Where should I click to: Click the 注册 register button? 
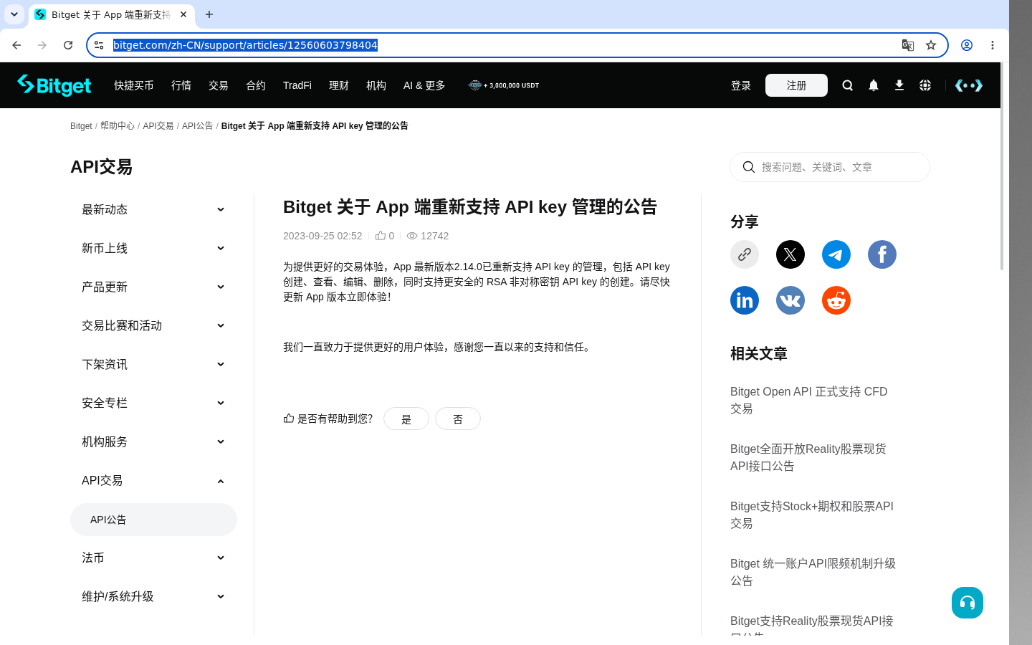[x=796, y=85]
